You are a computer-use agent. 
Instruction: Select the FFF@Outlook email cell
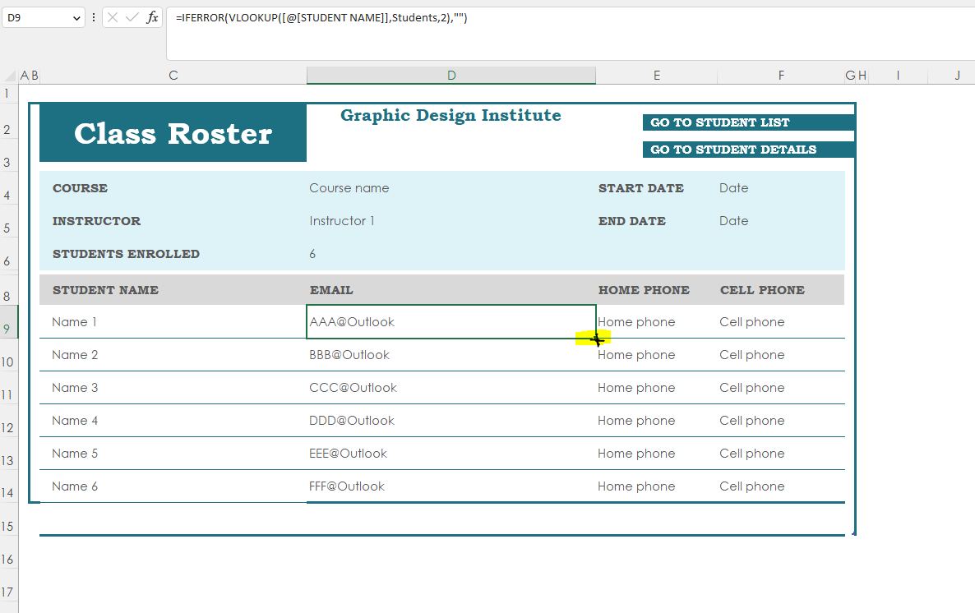point(451,486)
